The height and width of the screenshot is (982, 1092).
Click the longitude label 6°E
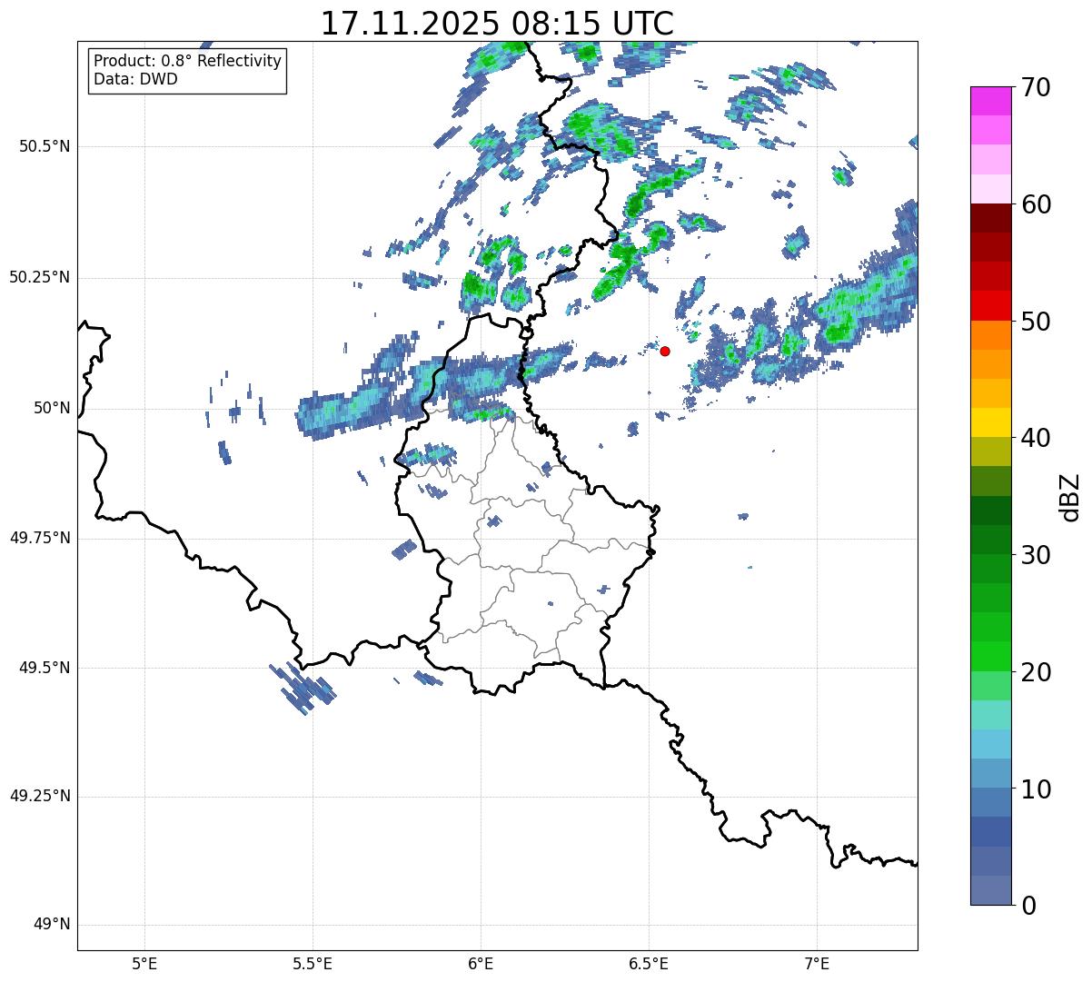(481, 964)
